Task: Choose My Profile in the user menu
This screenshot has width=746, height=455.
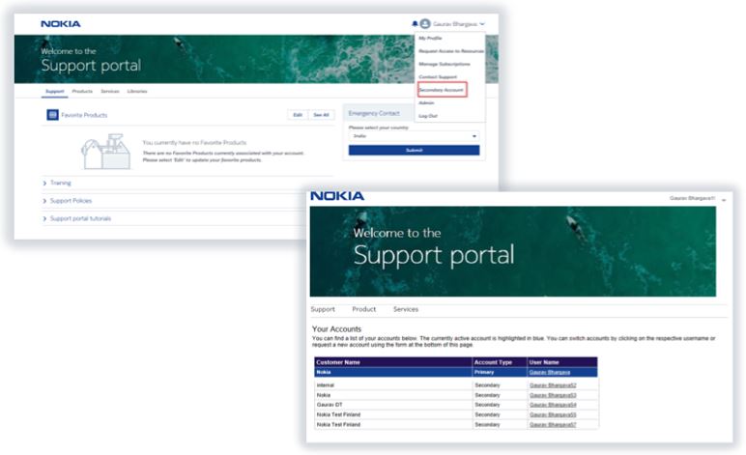Action: click(x=430, y=38)
